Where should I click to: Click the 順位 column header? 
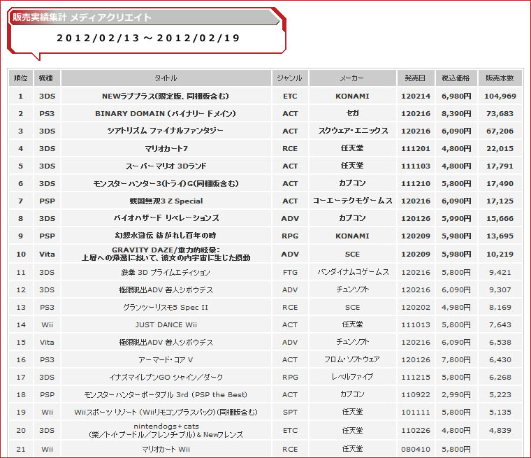[21, 78]
